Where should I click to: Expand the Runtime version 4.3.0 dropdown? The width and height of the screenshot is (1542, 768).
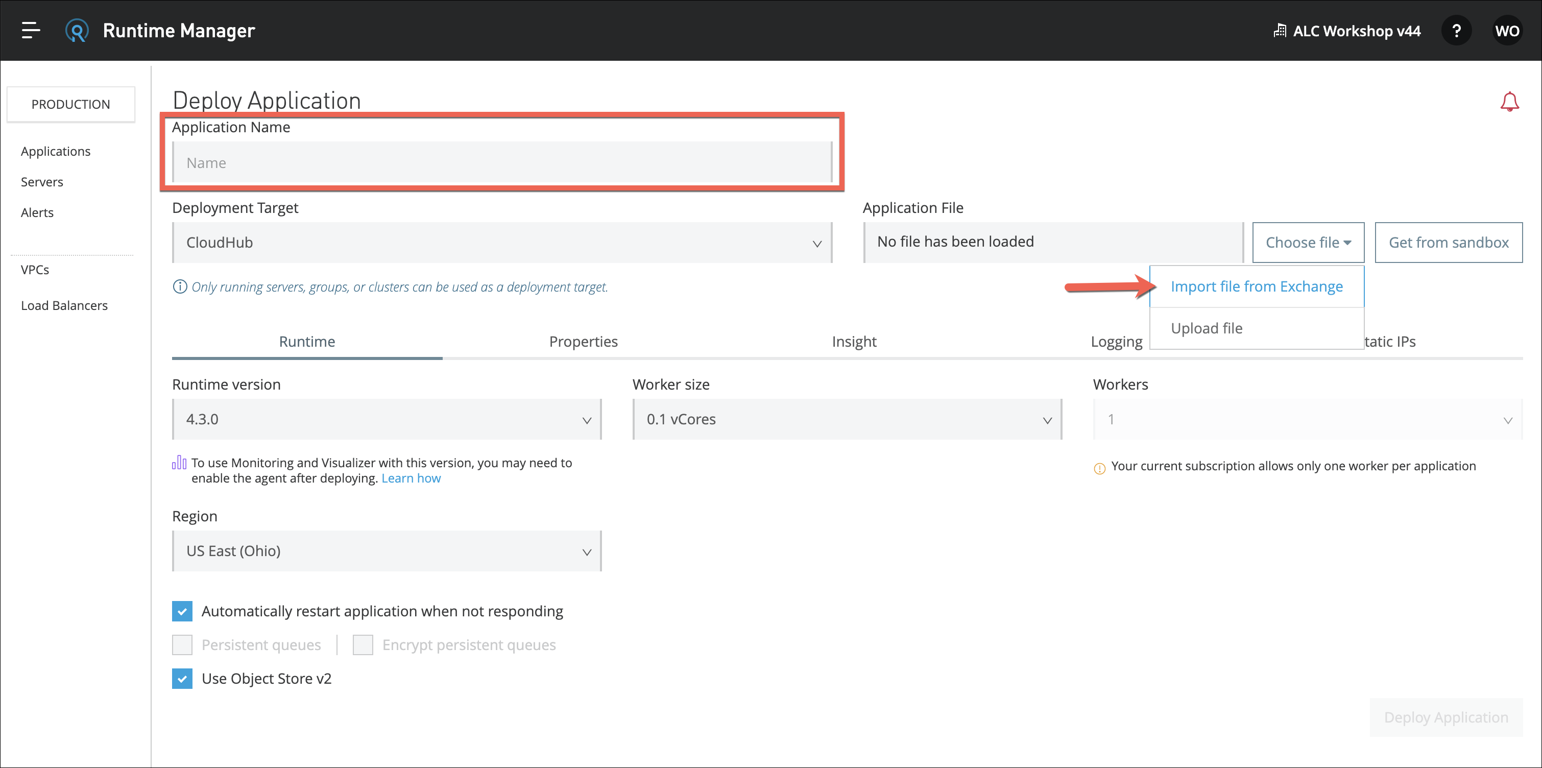[x=387, y=419]
